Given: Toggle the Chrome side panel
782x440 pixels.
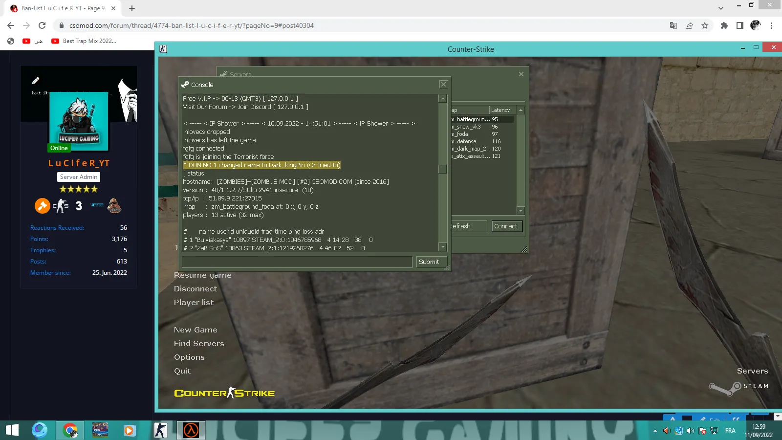Looking at the screenshot, I should [740, 25].
